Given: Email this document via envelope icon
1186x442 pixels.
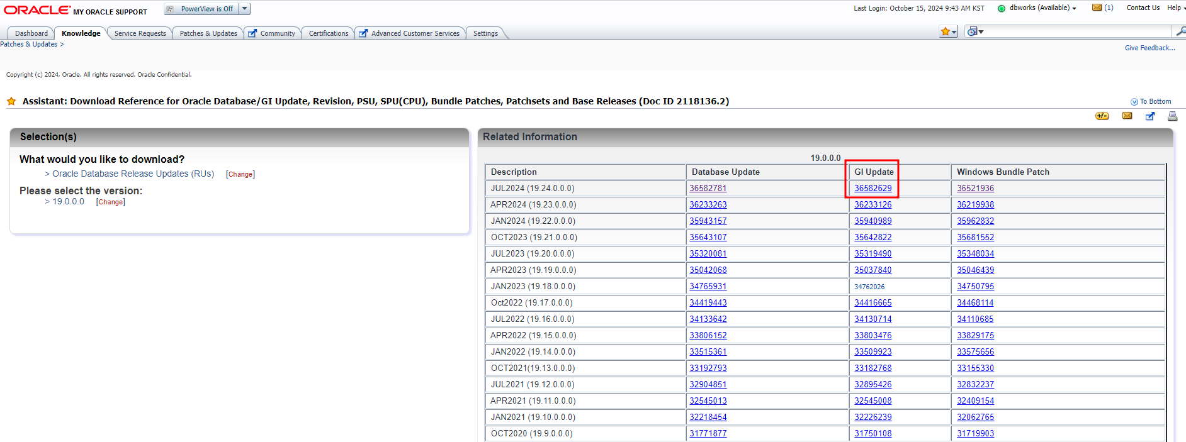Looking at the screenshot, I should coord(1127,116).
